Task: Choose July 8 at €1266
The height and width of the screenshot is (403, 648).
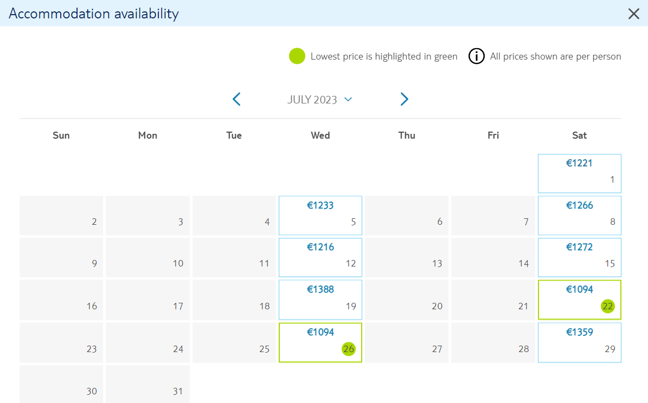Action: pyautogui.click(x=579, y=216)
